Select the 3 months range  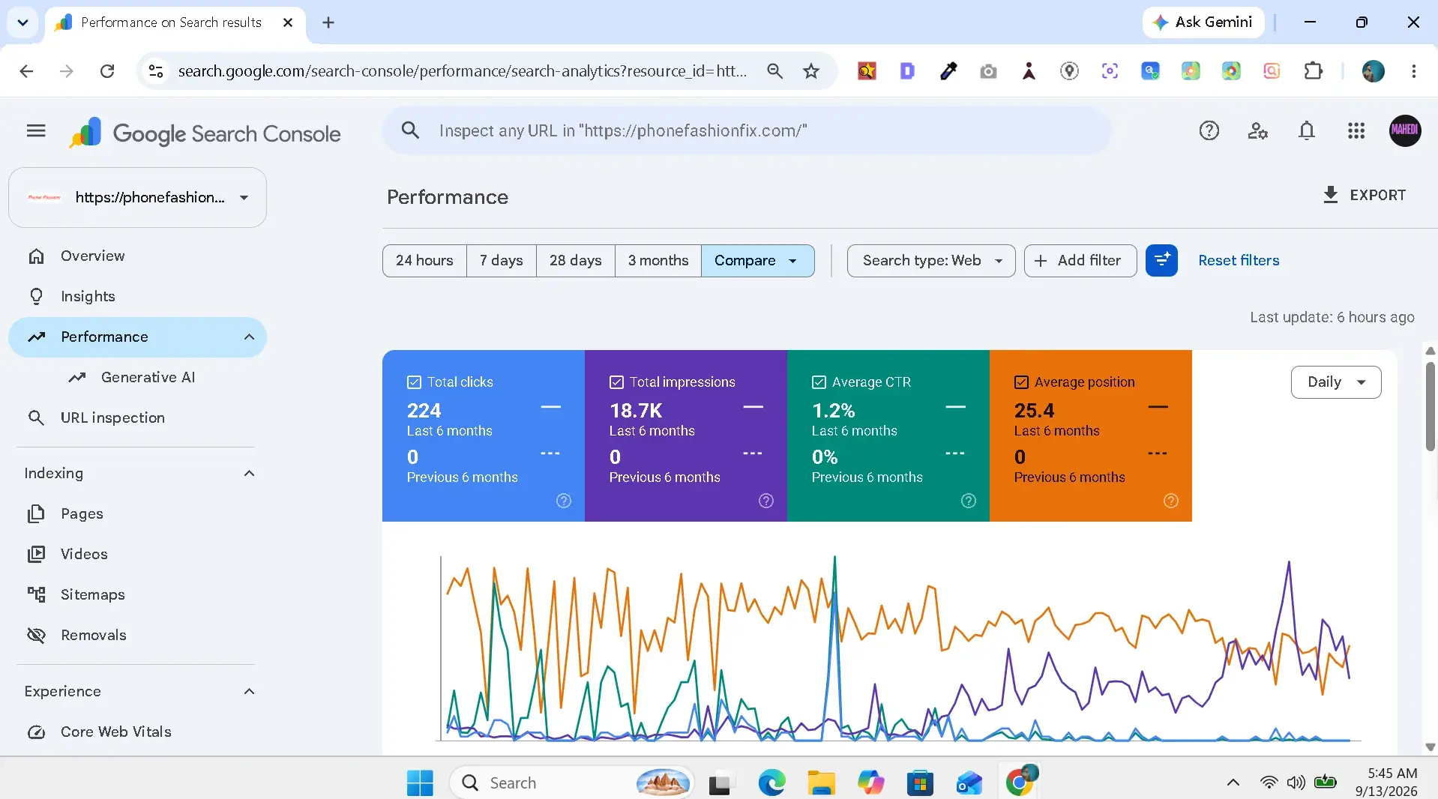pos(658,260)
